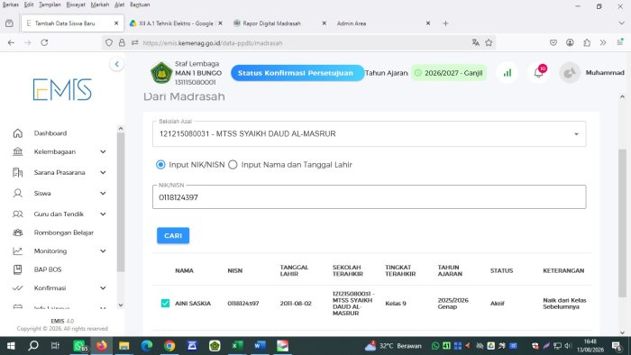Expand the Monitoring menu chevron
631x355 pixels.
103,250
